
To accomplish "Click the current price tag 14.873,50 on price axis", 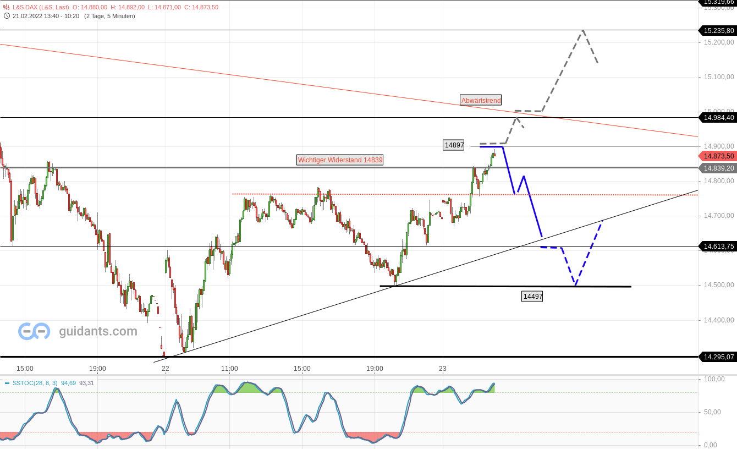I will 718,156.
